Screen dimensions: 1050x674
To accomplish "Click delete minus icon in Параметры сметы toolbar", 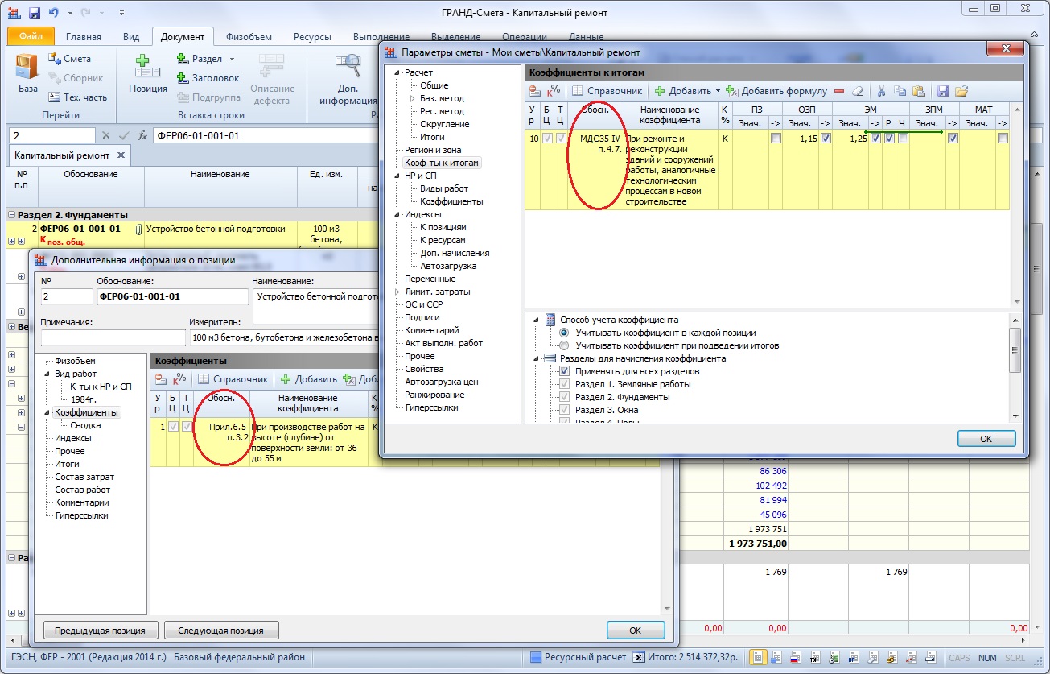I will click(x=839, y=91).
